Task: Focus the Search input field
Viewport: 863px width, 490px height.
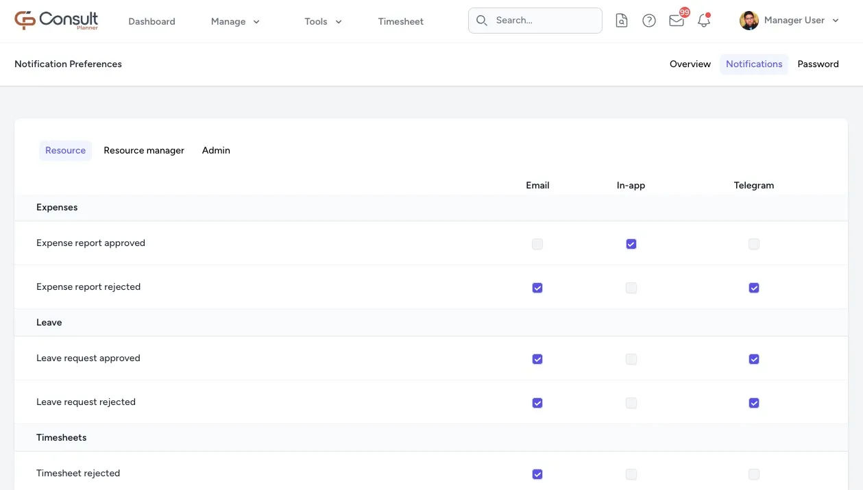Action: pos(535,21)
